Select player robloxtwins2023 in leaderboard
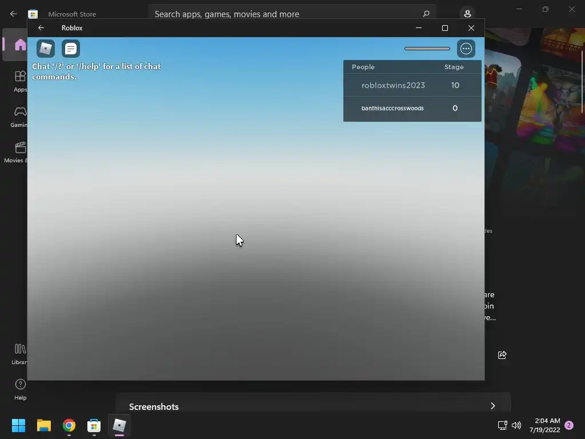 click(x=412, y=86)
